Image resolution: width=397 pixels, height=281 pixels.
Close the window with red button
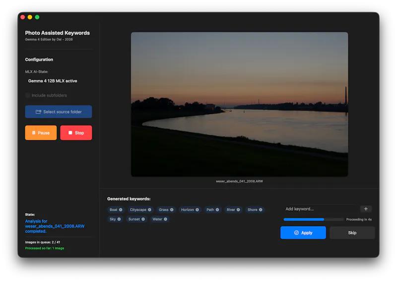[22, 17]
